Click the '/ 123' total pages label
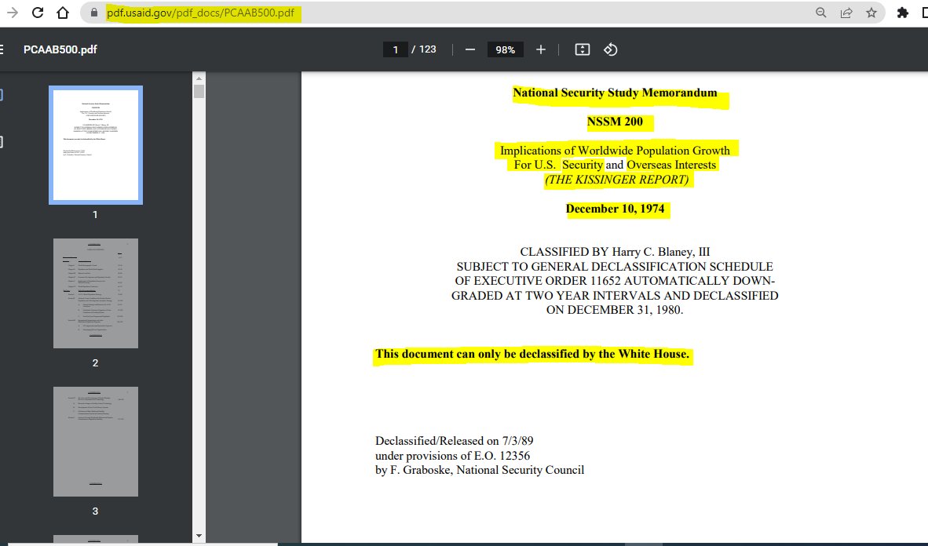 [x=424, y=49]
